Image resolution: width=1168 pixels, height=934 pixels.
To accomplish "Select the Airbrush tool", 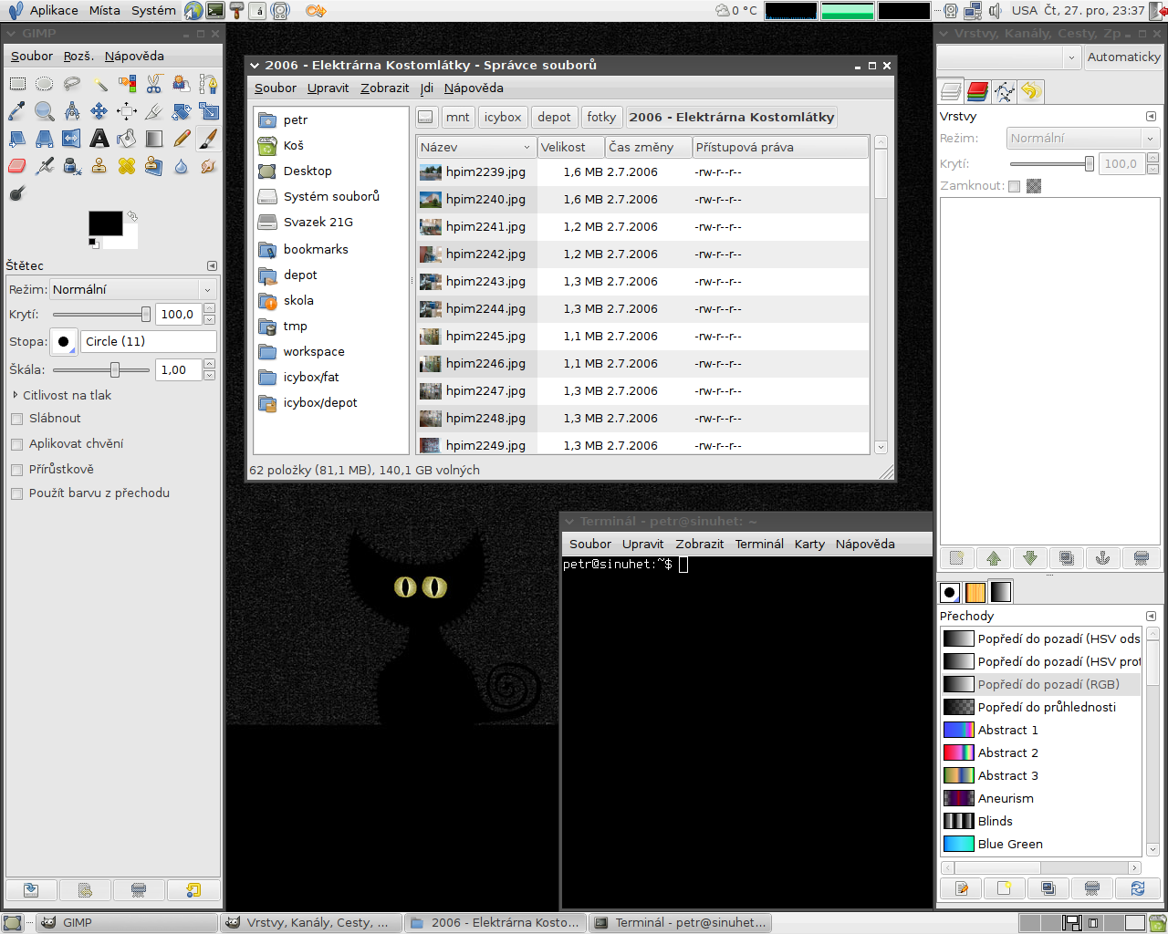I will click(44, 166).
